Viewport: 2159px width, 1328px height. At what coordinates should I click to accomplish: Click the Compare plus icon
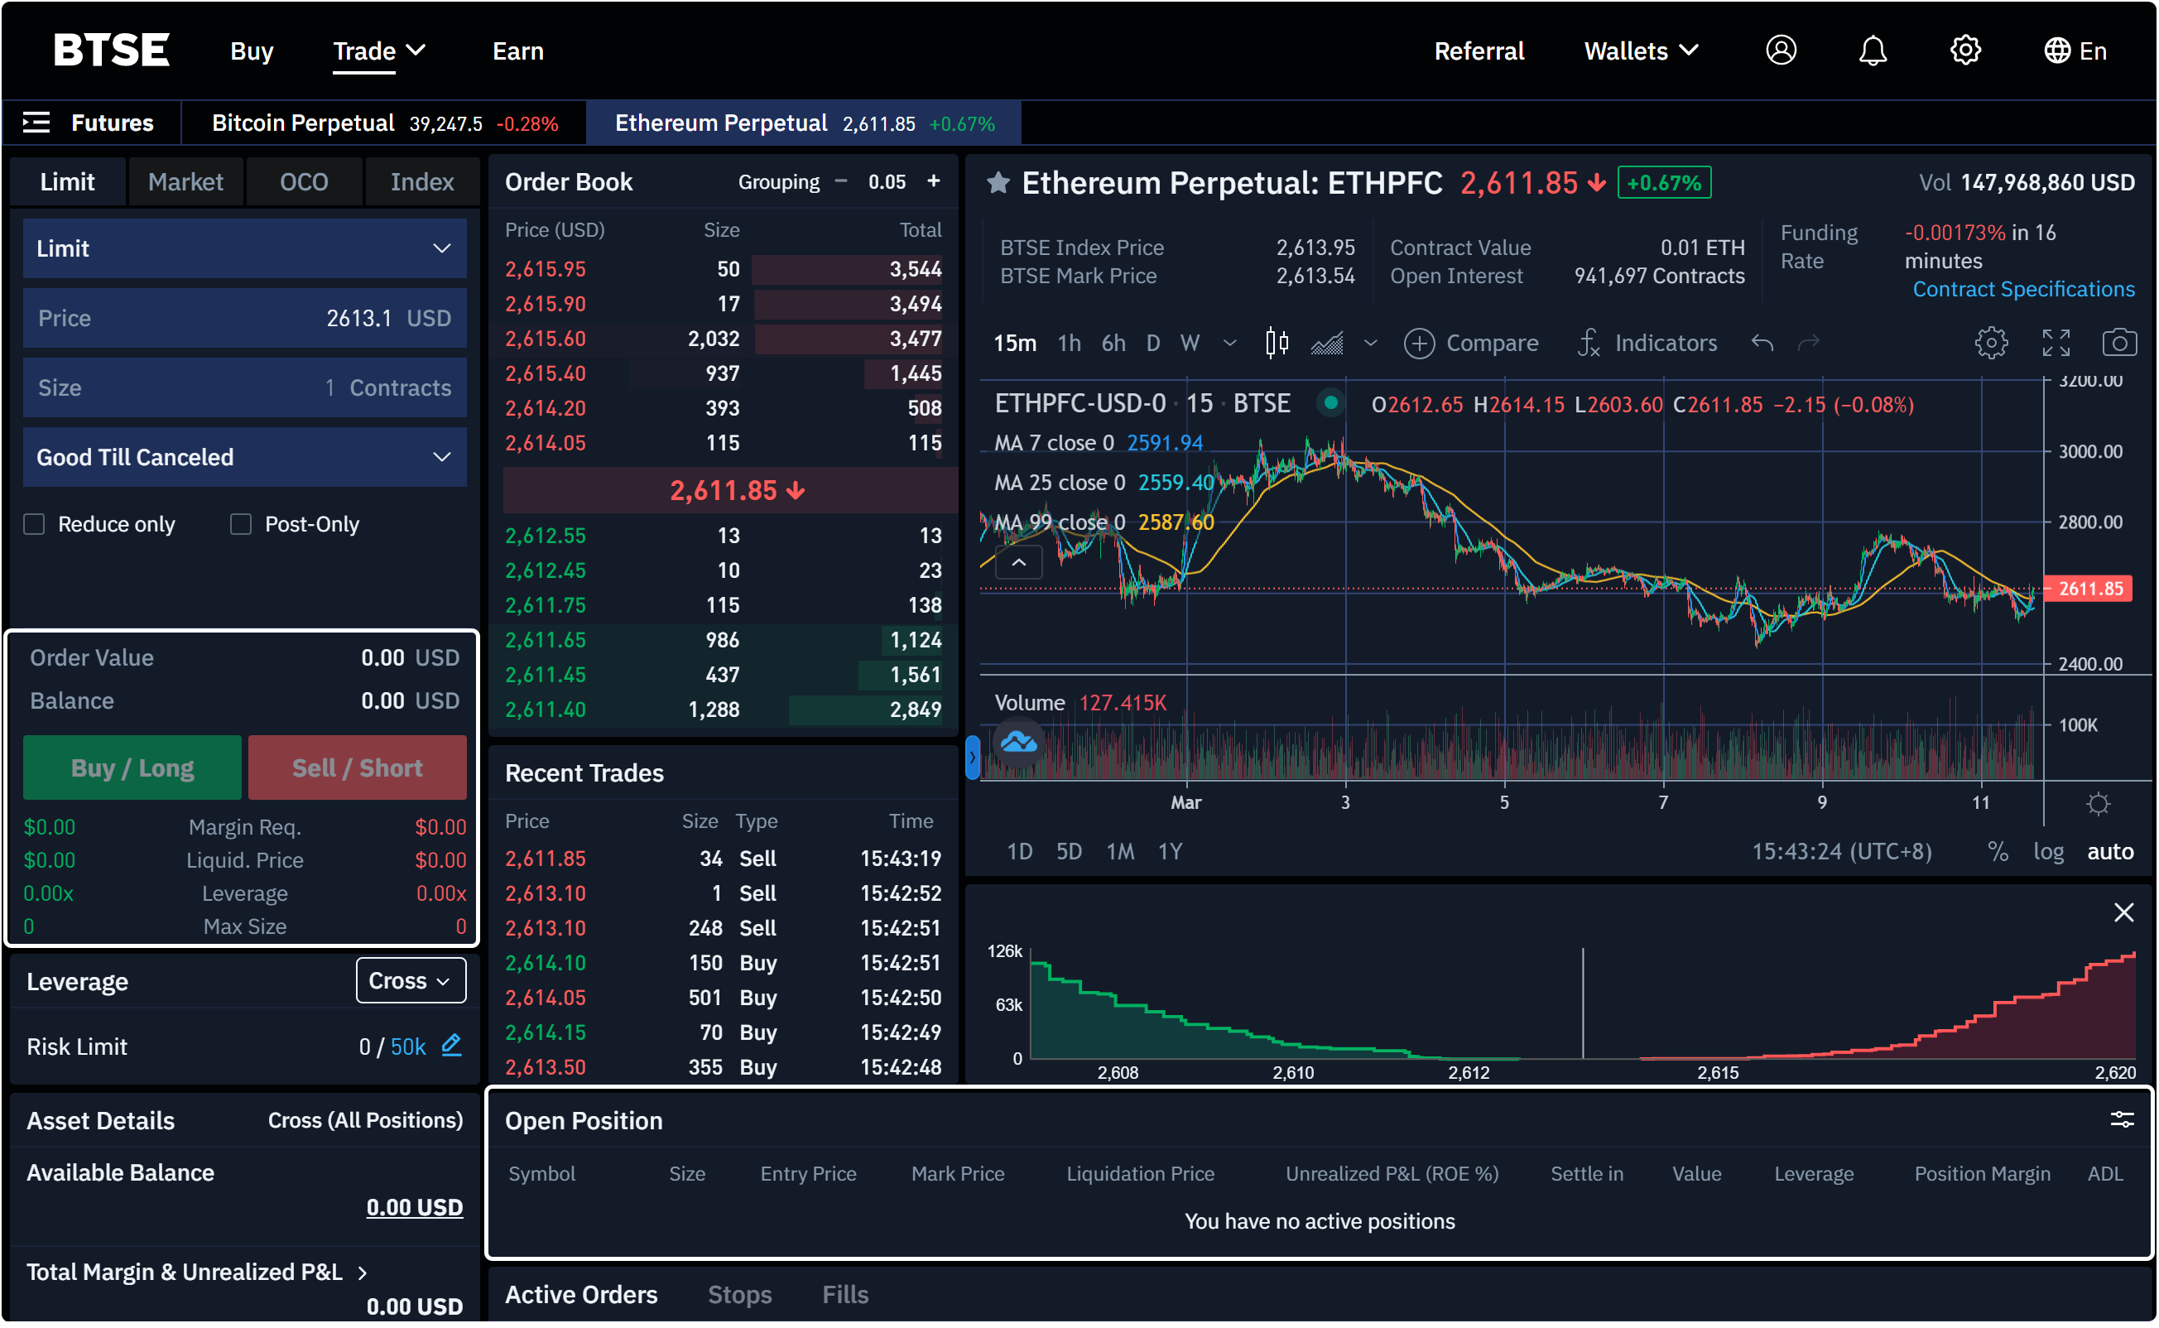[x=1420, y=344]
